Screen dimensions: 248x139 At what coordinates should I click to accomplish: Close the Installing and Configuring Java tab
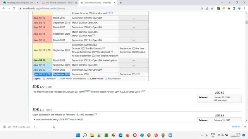38,3
